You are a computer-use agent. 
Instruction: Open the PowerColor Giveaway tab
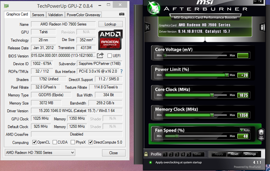(84, 15)
